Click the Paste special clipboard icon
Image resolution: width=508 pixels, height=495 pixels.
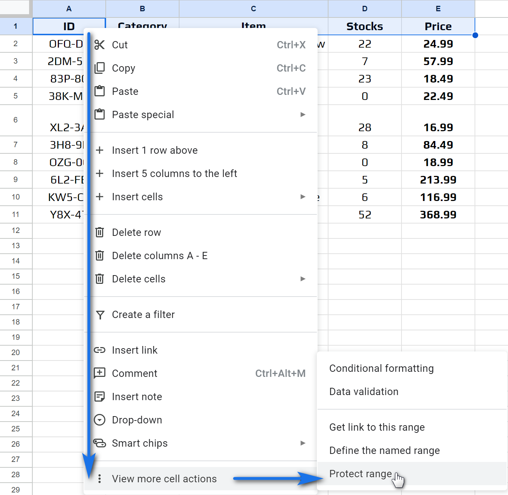coord(100,114)
